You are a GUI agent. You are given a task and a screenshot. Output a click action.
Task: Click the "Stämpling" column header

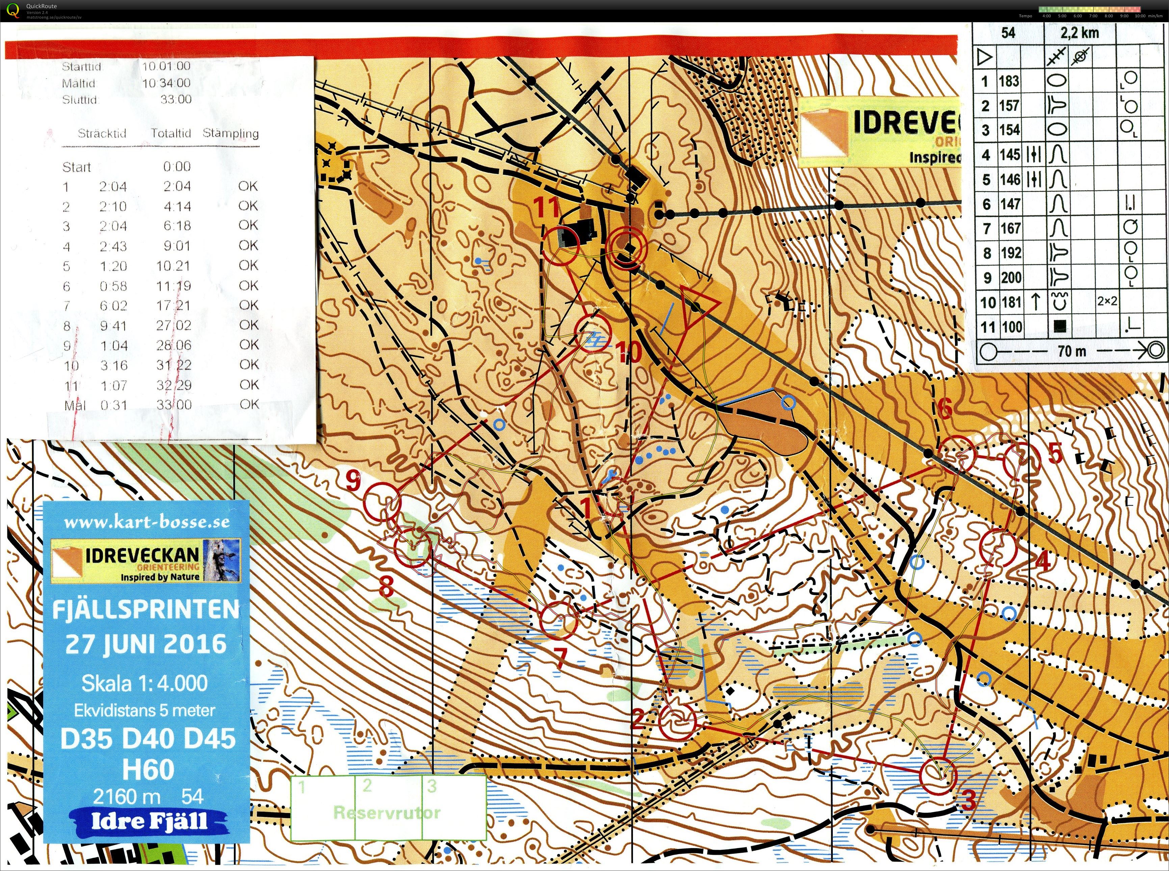pos(231,134)
